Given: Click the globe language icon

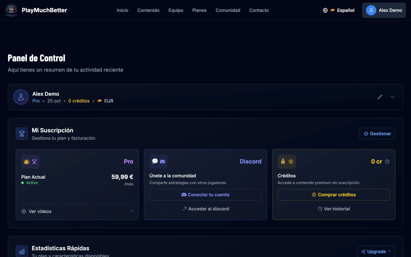Looking at the screenshot, I should tap(325, 10).
